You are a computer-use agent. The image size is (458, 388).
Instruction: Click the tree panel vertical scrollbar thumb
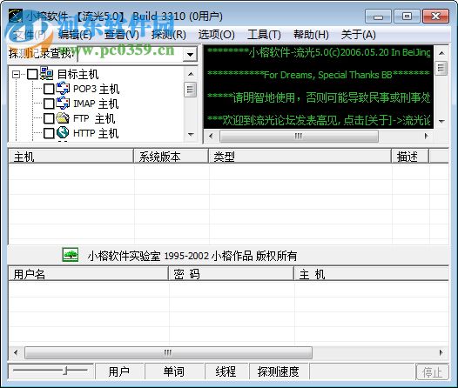(x=191, y=90)
